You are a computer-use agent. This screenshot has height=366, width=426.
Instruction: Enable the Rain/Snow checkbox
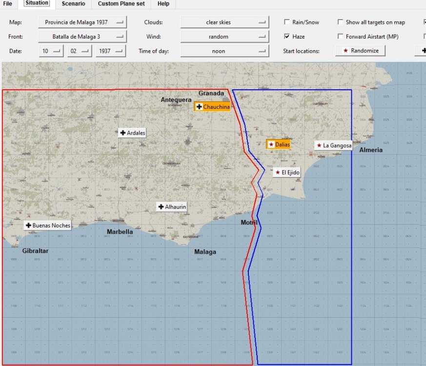coord(287,21)
